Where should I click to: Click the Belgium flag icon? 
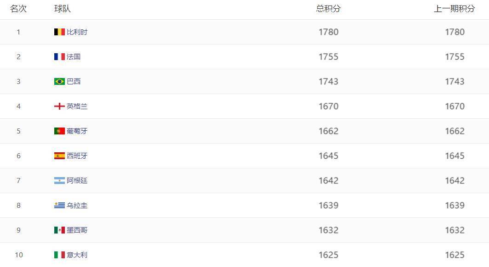tap(59, 32)
